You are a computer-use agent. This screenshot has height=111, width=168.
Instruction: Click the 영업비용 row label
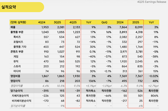click(15, 76)
